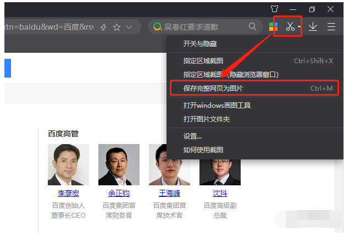Expand the screenshot tool dropdown arrow

tap(299, 27)
